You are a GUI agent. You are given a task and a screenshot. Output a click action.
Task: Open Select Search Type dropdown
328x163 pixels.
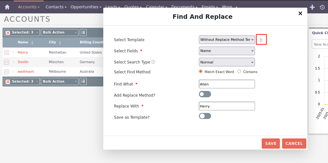pyautogui.click(x=227, y=62)
